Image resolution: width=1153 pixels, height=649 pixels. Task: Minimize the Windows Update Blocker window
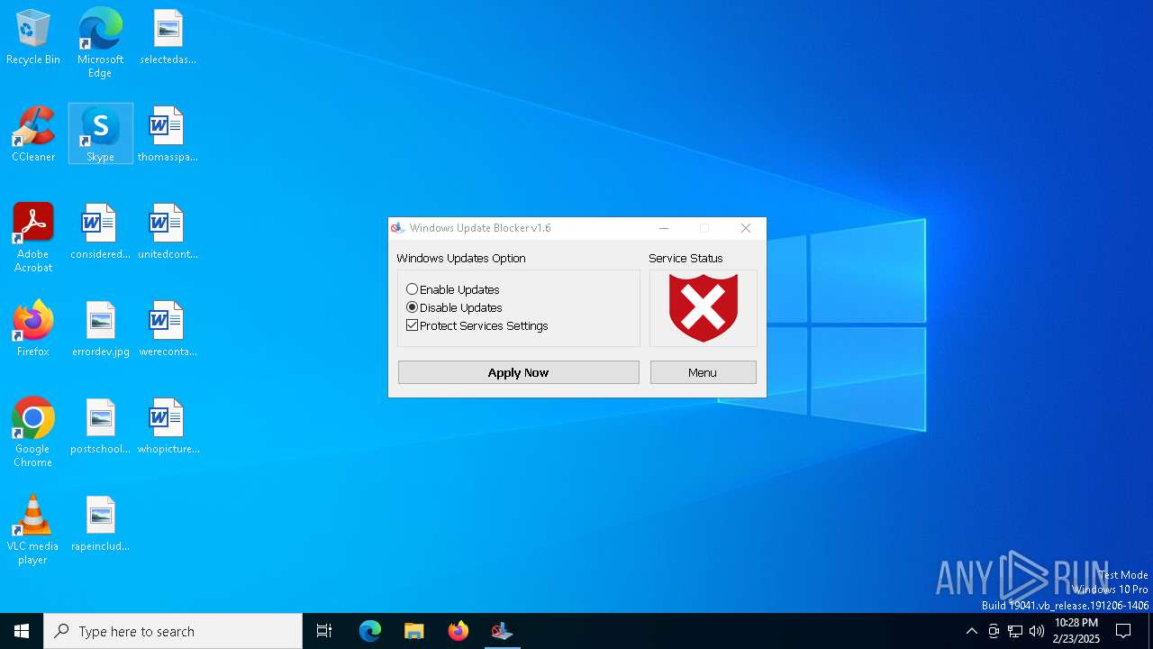point(664,228)
